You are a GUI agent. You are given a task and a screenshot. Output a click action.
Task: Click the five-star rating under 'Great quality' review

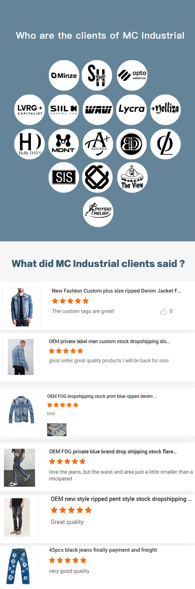point(71,510)
